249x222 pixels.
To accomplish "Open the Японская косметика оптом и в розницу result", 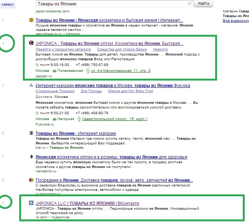I will tap(111, 157).
